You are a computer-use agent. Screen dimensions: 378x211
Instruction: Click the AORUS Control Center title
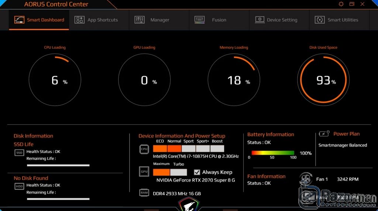56,4
